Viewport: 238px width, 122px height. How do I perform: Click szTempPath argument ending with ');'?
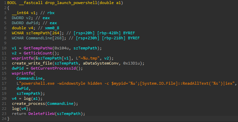(28, 93)
